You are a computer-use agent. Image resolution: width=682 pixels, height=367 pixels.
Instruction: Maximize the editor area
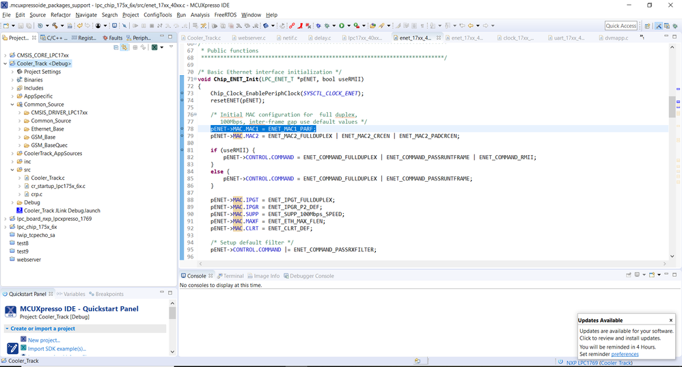(x=674, y=36)
